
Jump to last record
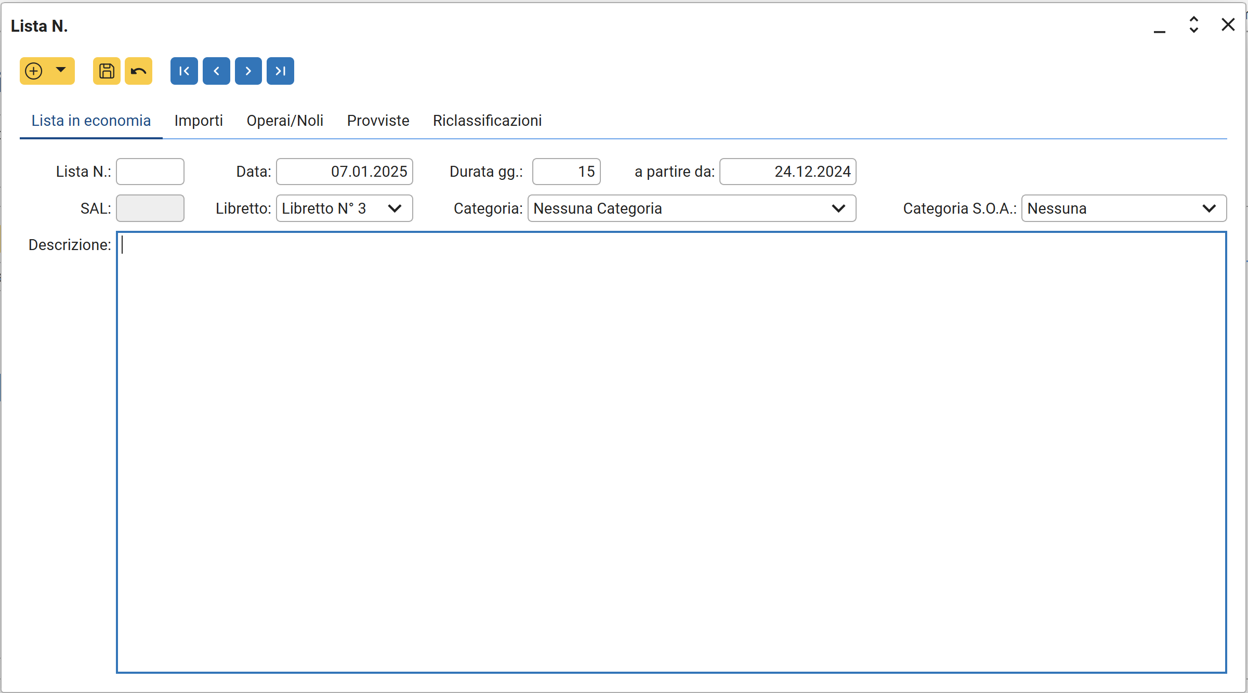click(x=280, y=71)
